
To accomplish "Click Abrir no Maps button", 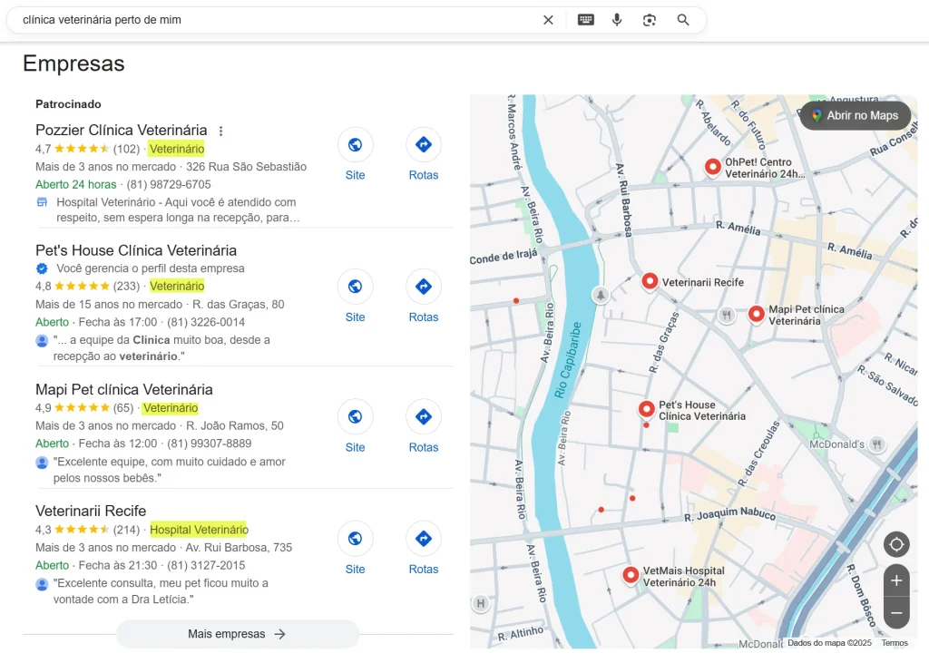I will (x=855, y=115).
